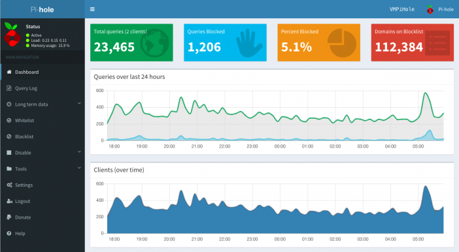The image size is (459, 252).
Task: Click the Settings gears icon
Action: coord(9,185)
